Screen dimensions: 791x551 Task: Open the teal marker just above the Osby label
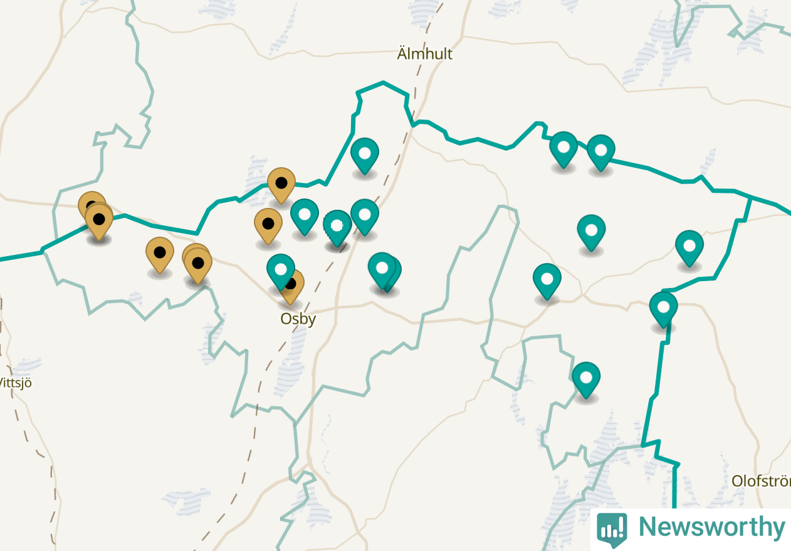(281, 272)
